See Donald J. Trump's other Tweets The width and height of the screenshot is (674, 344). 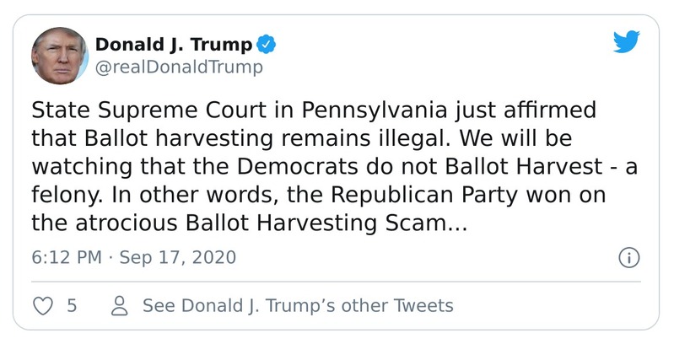click(298, 305)
